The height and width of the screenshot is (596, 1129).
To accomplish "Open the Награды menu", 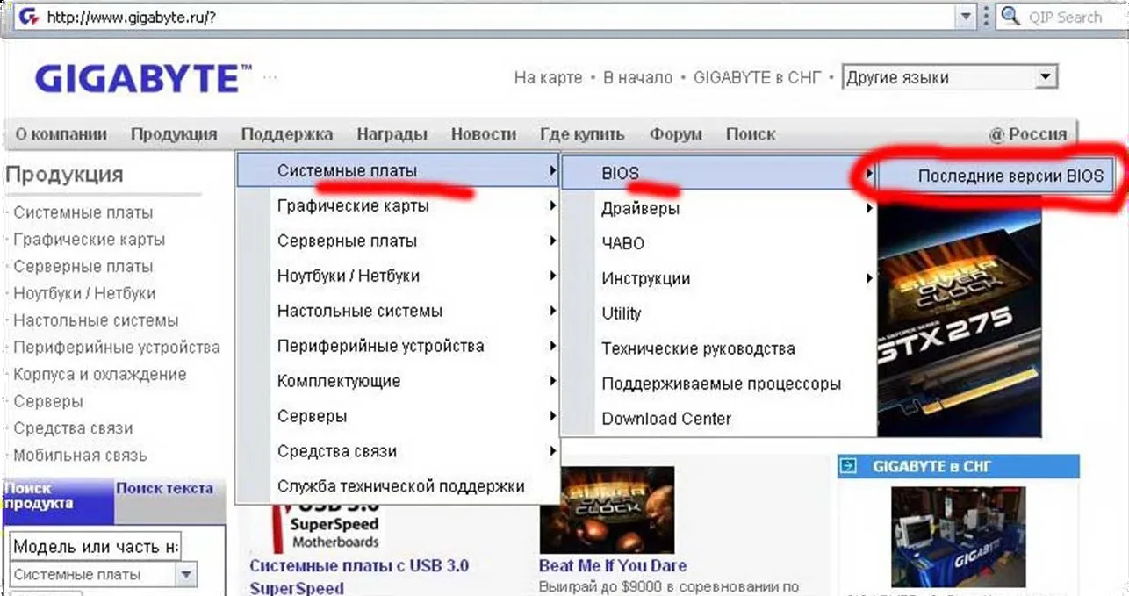I will pyautogui.click(x=392, y=134).
